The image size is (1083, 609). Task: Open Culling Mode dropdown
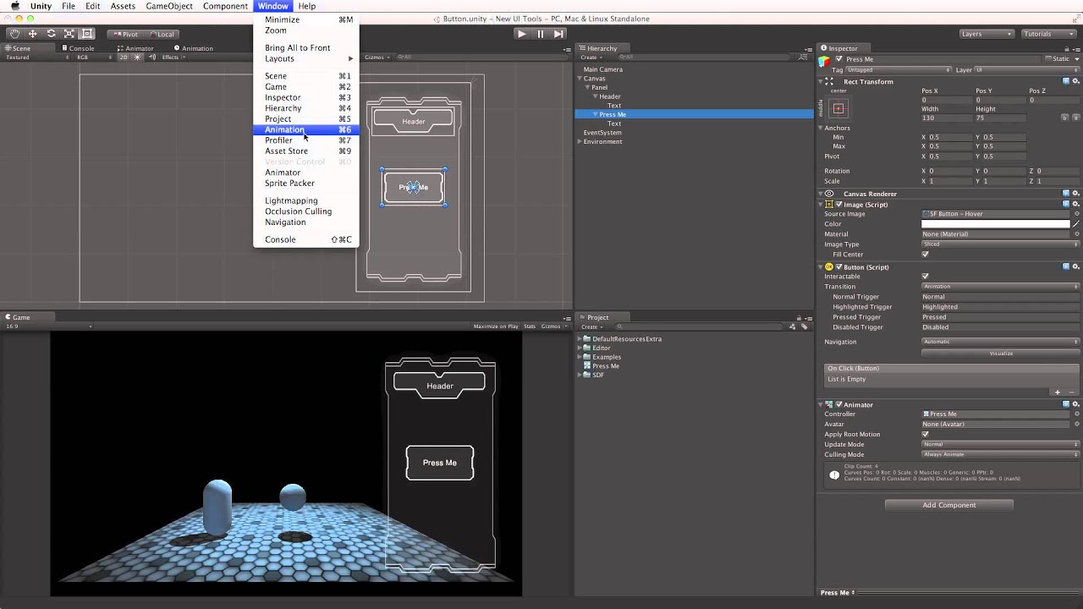point(1001,455)
